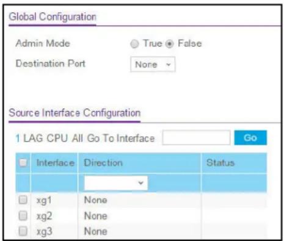Click the unit 1 link above the interface table
The height and width of the screenshot is (241, 284).
[18, 138]
